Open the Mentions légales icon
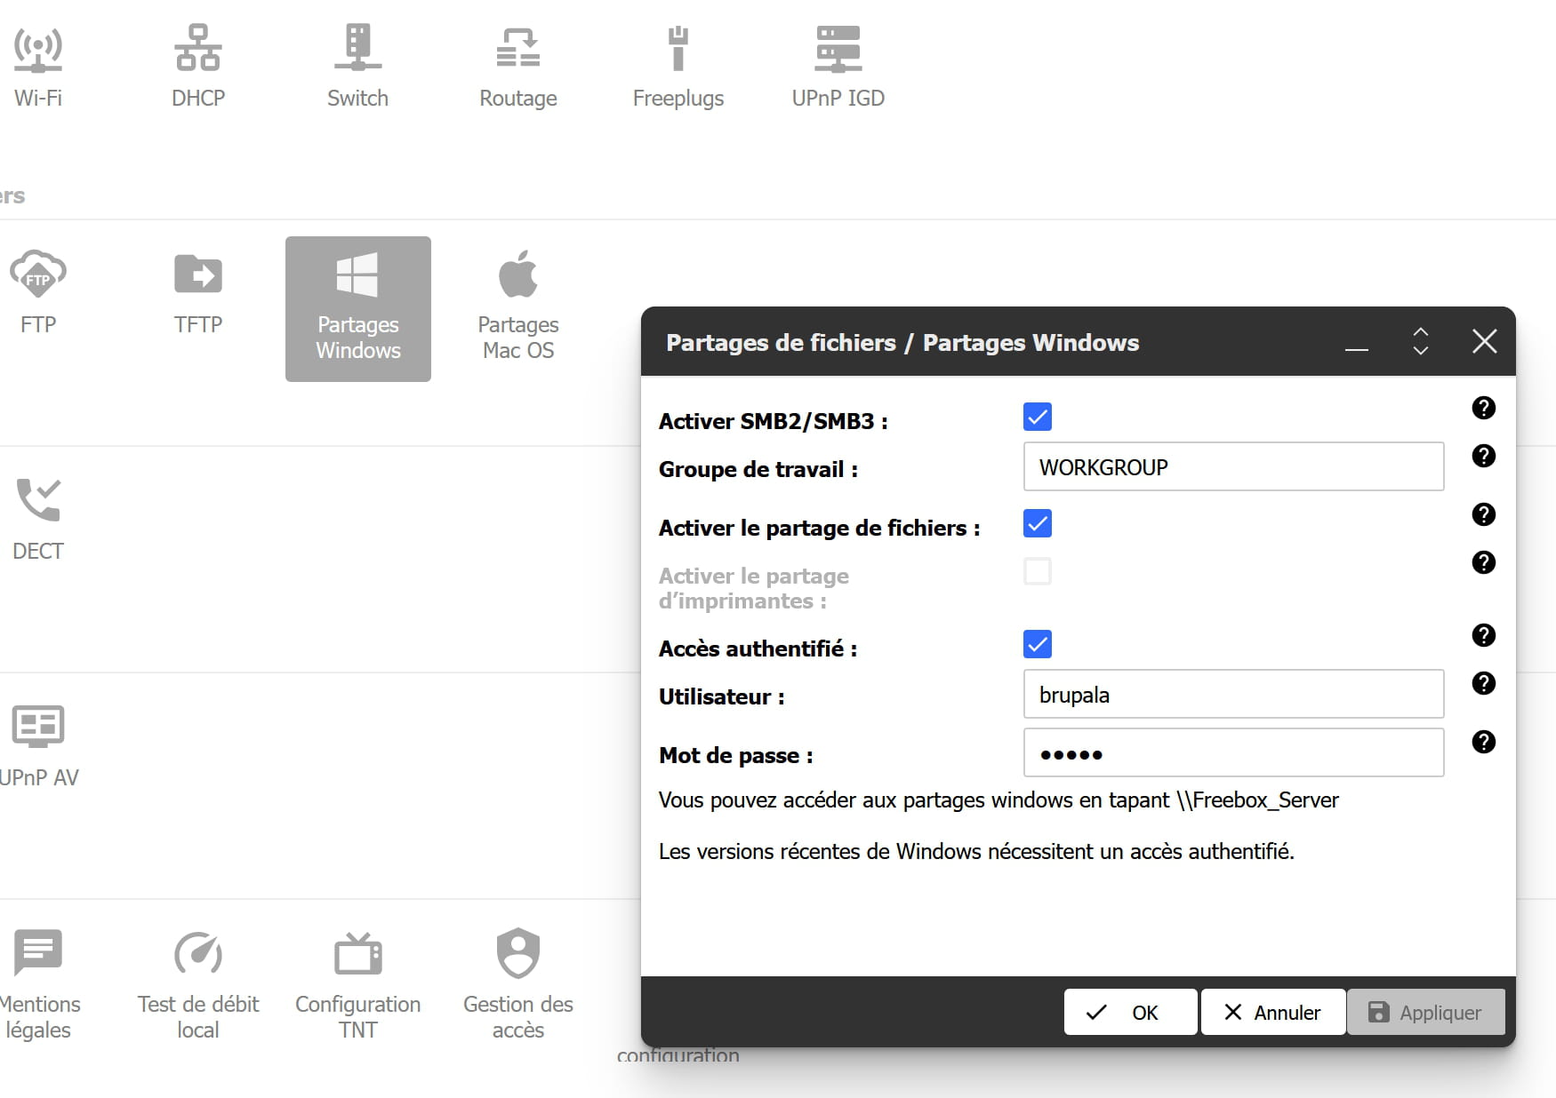Viewport: 1556px width, 1098px height. [38, 985]
